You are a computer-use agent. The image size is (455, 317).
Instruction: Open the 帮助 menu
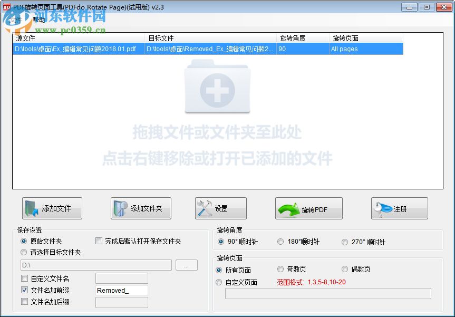(x=38, y=20)
